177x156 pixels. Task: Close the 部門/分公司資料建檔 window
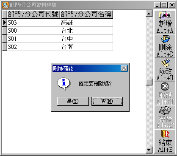click(x=172, y=5)
